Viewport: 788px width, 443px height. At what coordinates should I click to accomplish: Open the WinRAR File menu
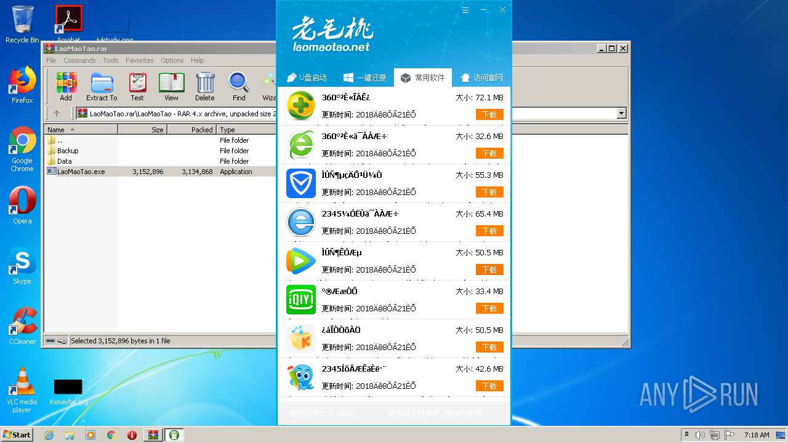pos(51,60)
